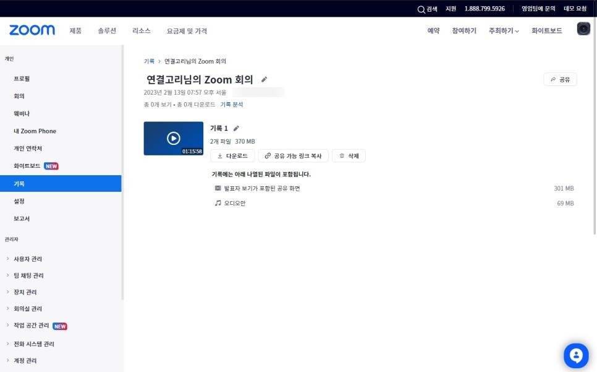
Task: Click the 2023년 2월 13일 date text
Action: pyautogui.click(x=185, y=92)
